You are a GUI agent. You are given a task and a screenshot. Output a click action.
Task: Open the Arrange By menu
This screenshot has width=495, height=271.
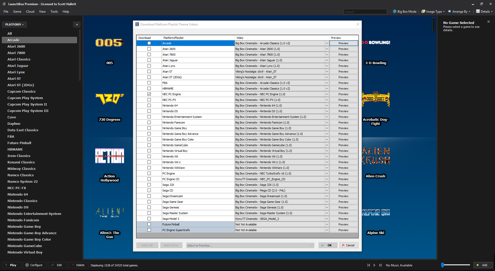[x=459, y=12]
